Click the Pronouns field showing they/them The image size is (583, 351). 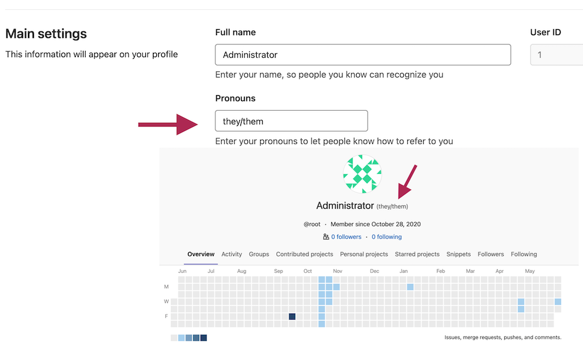[x=291, y=121]
